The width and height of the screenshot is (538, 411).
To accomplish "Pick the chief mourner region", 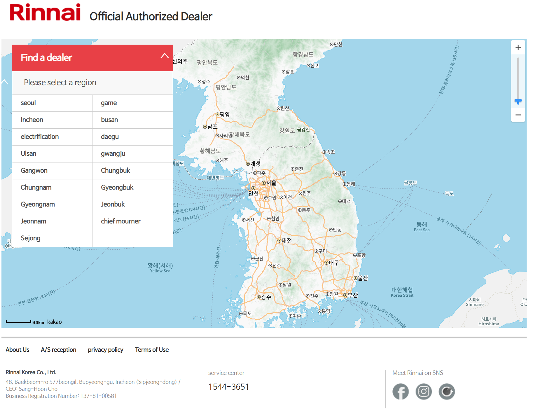I will (x=132, y=221).
